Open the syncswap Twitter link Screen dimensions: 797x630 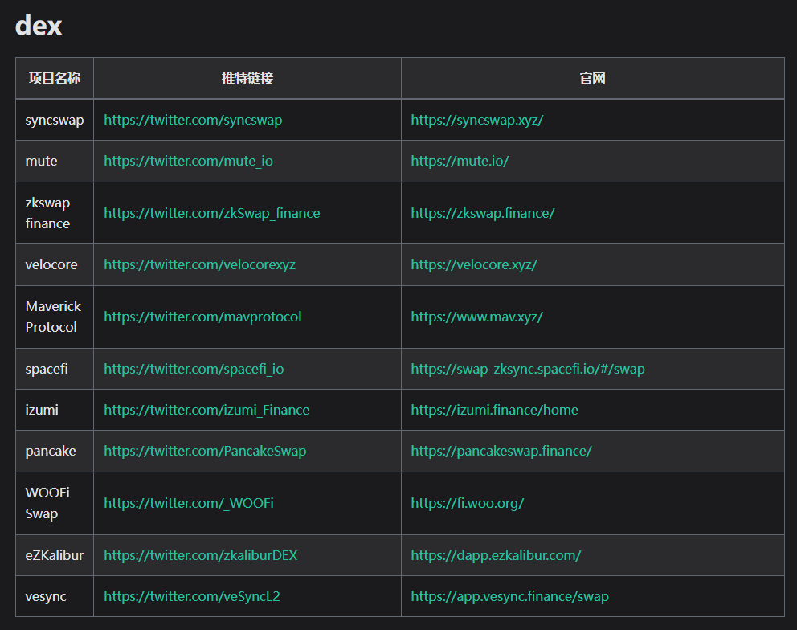193,120
